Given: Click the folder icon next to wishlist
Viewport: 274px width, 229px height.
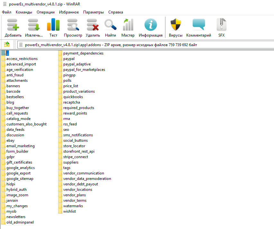Looking at the screenshot, I should click(x=60, y=211).
